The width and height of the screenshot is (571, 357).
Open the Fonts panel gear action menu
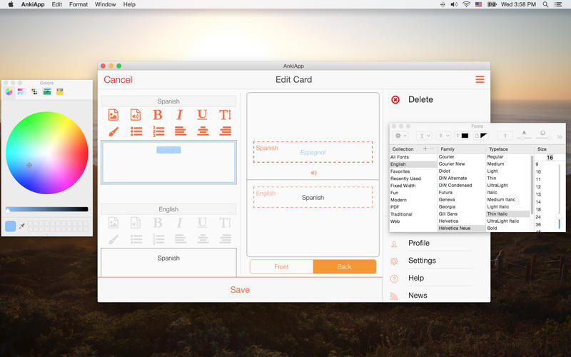pyautogui.click(x=398, y=136)
